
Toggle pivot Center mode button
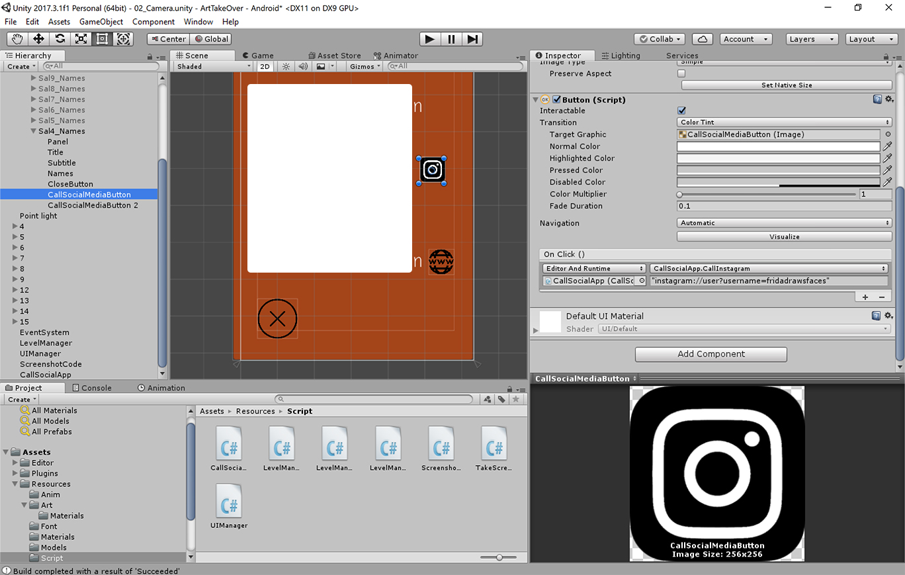point(167,39)
